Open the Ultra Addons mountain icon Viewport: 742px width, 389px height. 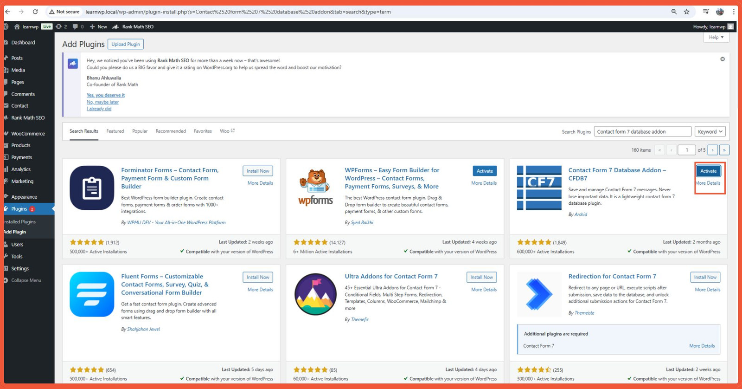coord(316,294)
